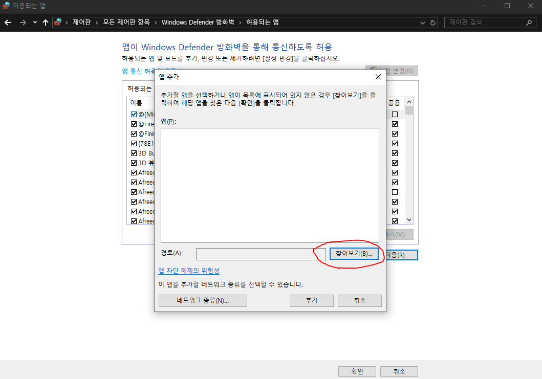542x379 pixels.
Task: Open the breadcrumb dropdown at address bar end
Action: pos(422,22)
